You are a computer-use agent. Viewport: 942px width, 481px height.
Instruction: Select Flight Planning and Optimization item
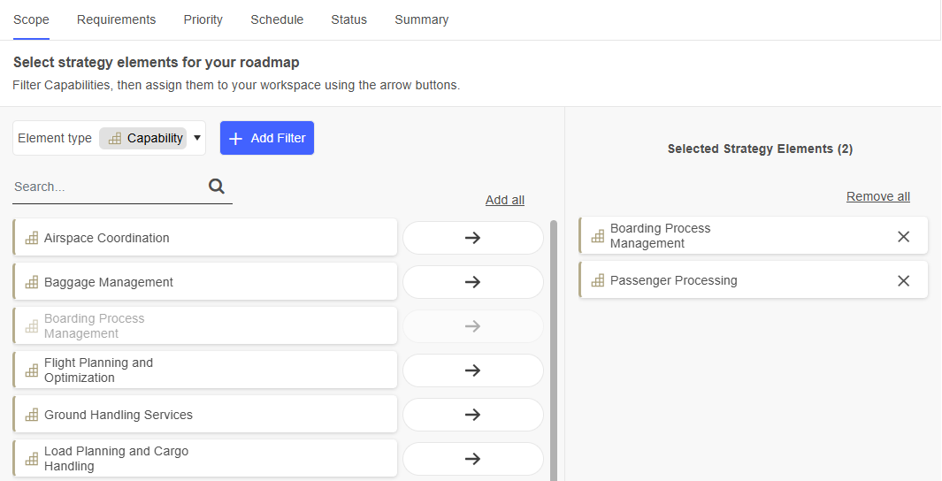(x=205, y=370)
